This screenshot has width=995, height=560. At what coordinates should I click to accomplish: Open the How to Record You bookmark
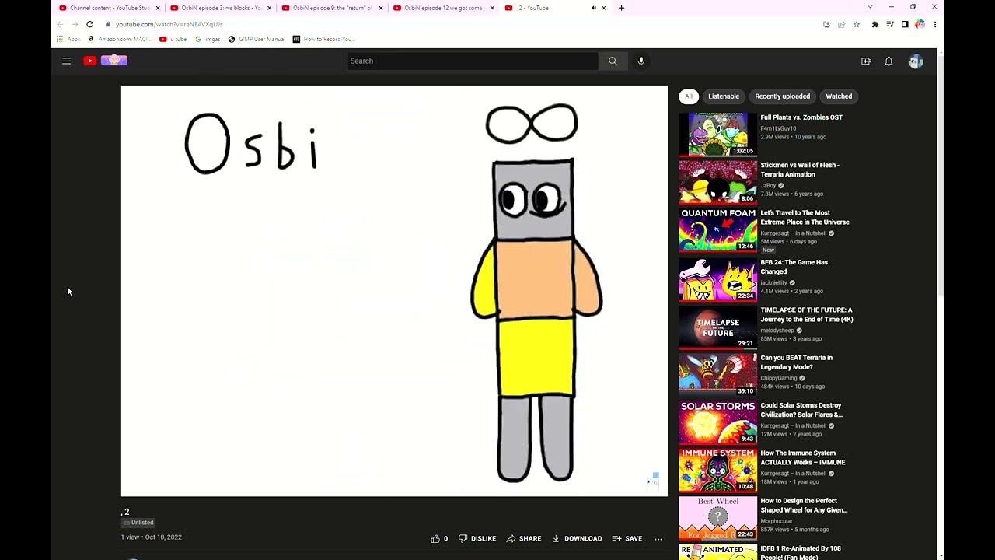(x=323, y=39)
